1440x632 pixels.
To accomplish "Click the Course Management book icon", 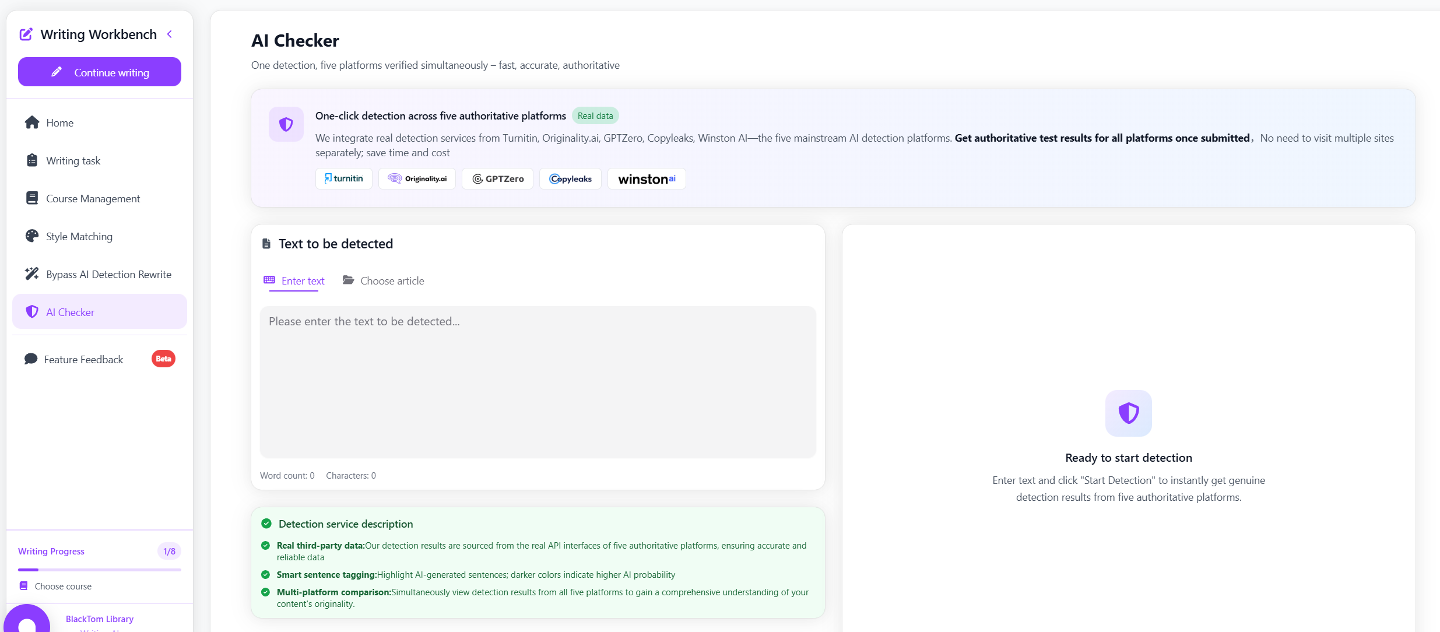I will coord(32,198).
